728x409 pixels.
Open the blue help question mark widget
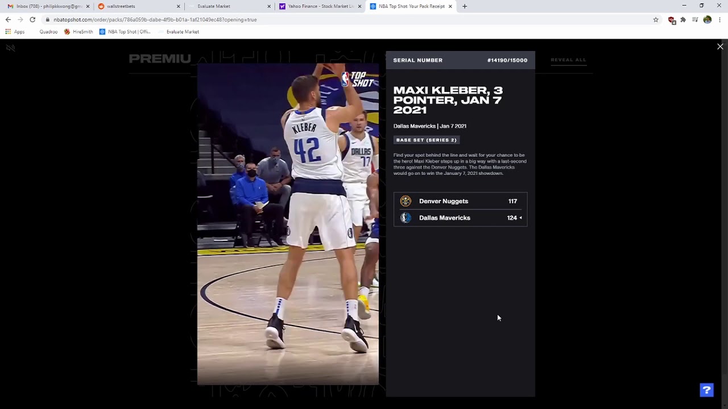(x=706, y=390)
